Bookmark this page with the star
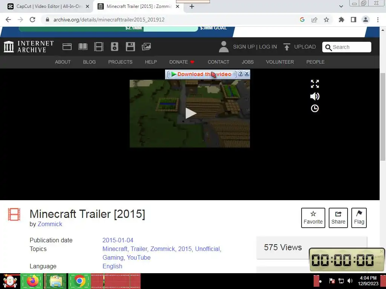This screenshot has height=289, width=386. pos(326,20)
